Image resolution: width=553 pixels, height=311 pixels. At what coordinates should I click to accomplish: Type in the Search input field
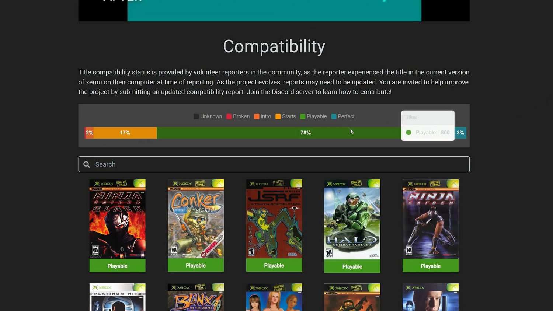point(273,164)
